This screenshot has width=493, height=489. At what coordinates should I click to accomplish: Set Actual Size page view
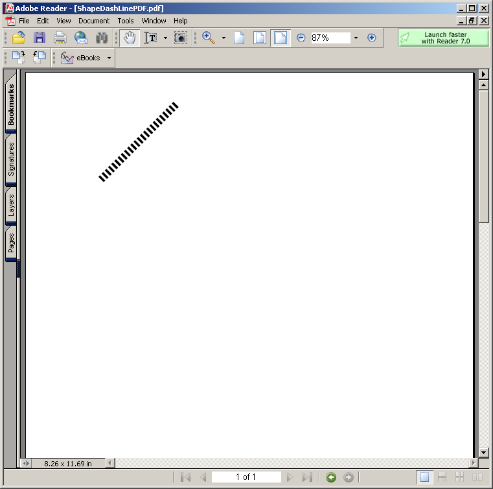click(239, 38)
